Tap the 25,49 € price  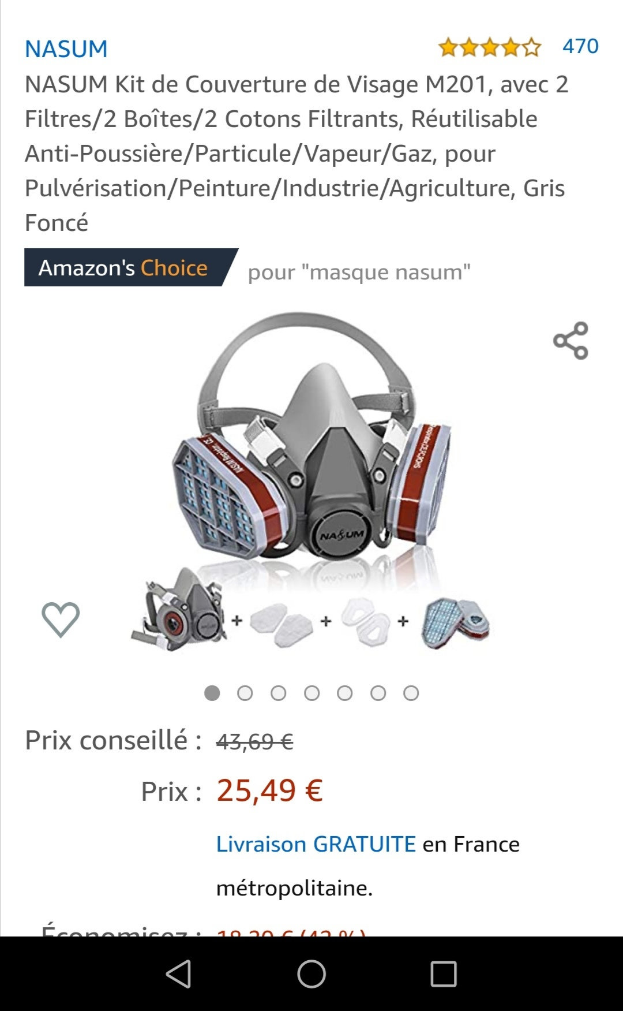[269, 790]
